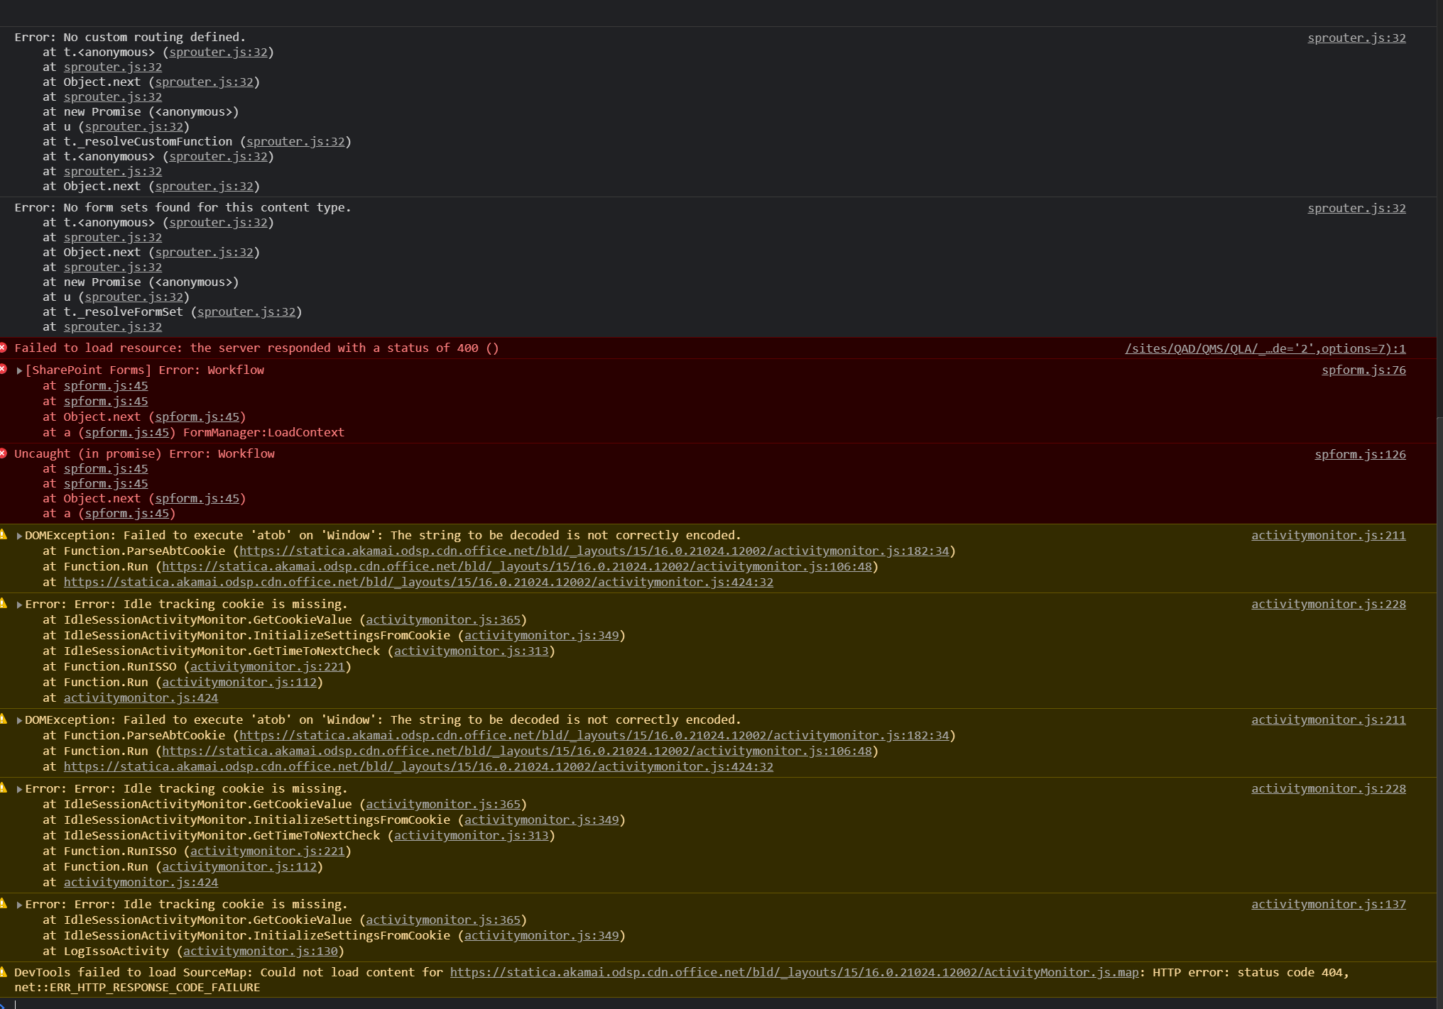Viewport: 1443px width, 1009px height.
Task: Open activitymonitor.js:137 source link on right
Action: [x=1328, y=904]
